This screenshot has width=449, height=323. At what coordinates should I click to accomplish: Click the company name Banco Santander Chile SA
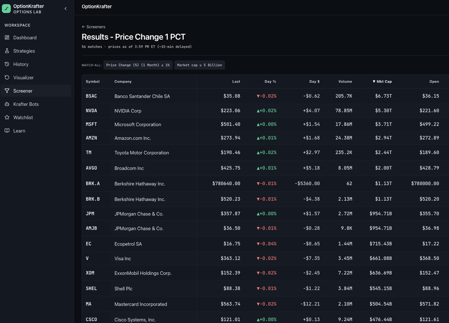pos(142,96)
